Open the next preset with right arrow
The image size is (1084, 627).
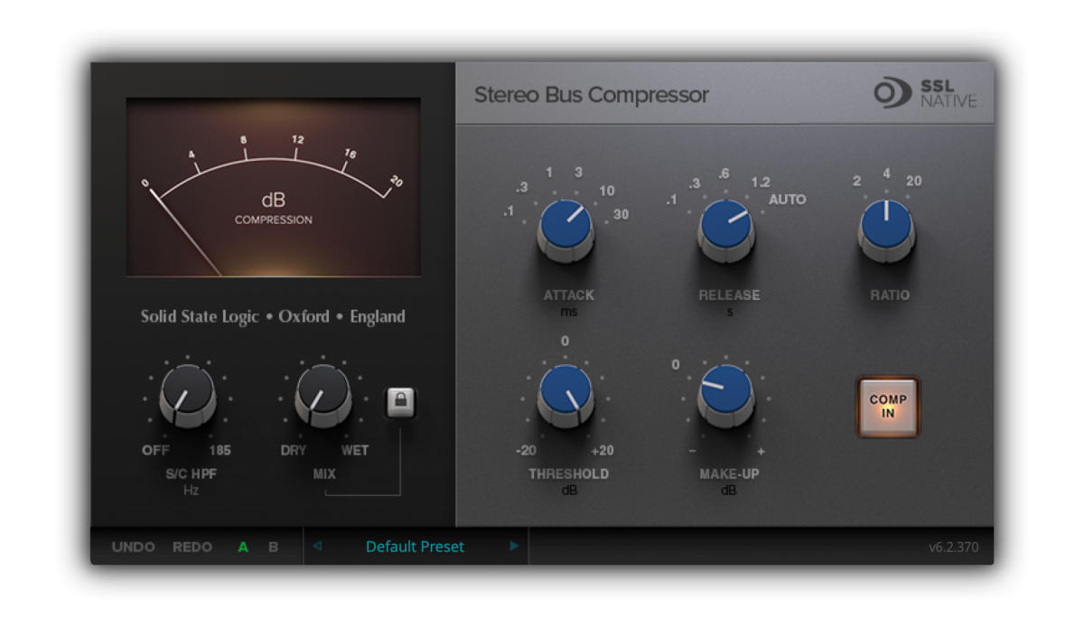pyautogui.click(x=513, y=547)
